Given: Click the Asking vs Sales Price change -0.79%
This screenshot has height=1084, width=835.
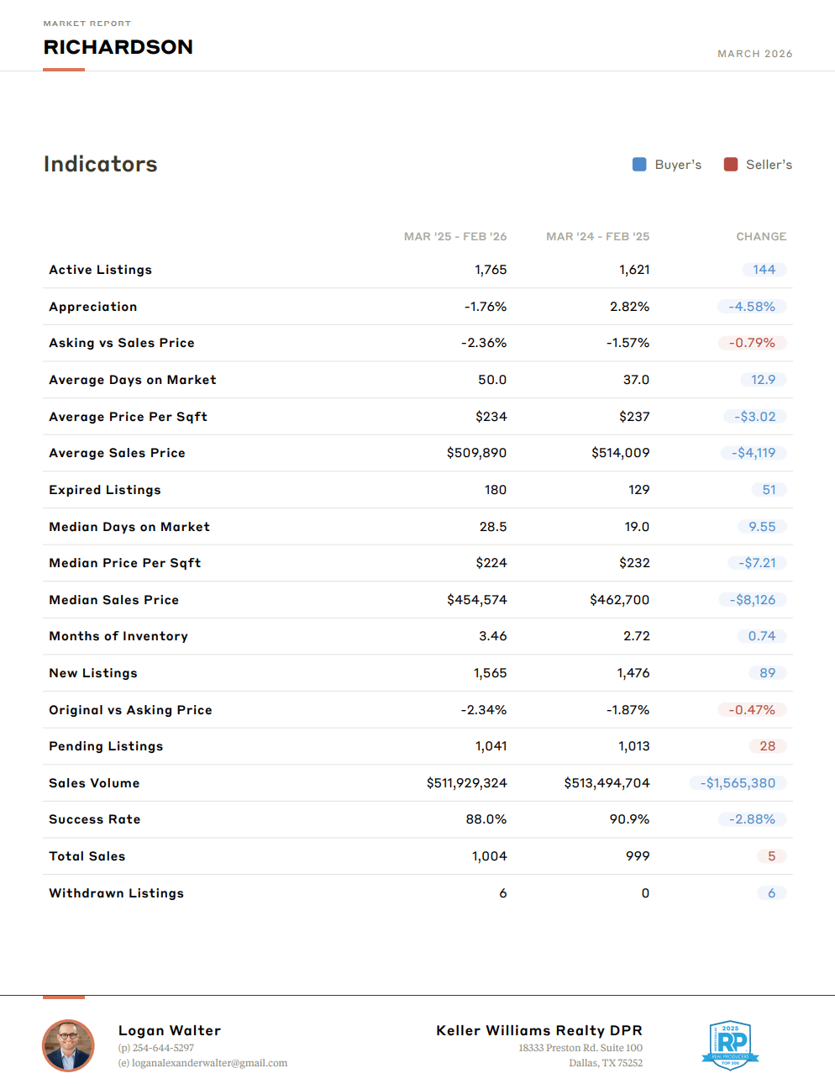Looking at the screenshot, I should point(752,343).
